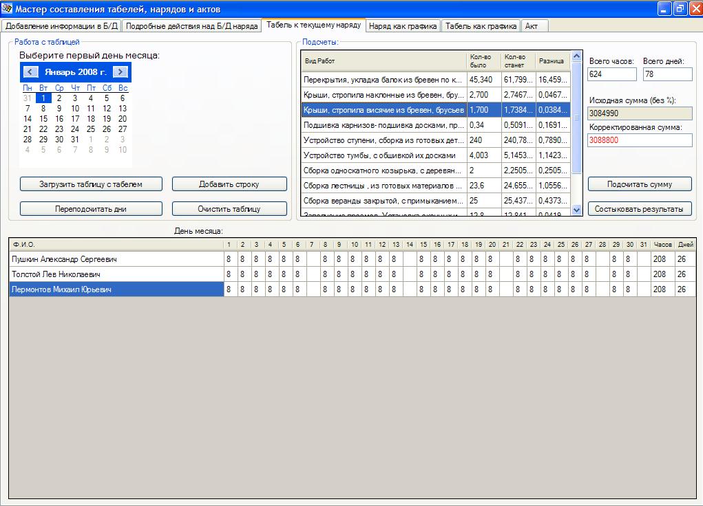The width and height of the screenshot is (703, 506).
Task: Click Кол-во станет column header
Action: (518, 61)
